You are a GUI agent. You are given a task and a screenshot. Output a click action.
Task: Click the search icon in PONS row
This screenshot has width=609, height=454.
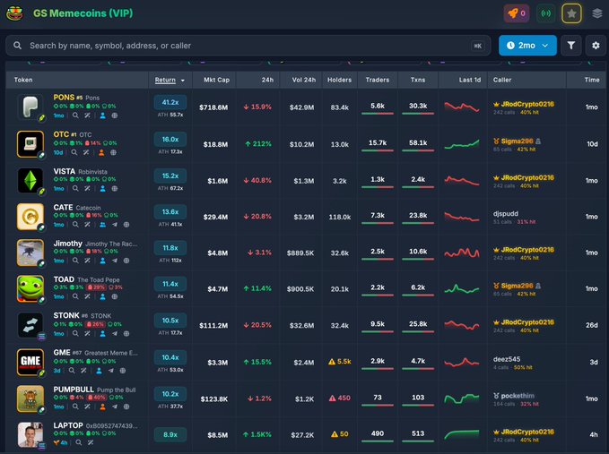[75, 116]
